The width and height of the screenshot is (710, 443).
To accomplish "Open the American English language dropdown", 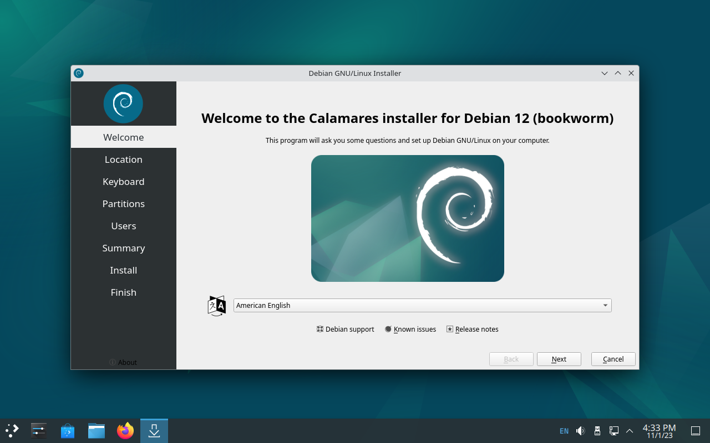I will (422, 306).
